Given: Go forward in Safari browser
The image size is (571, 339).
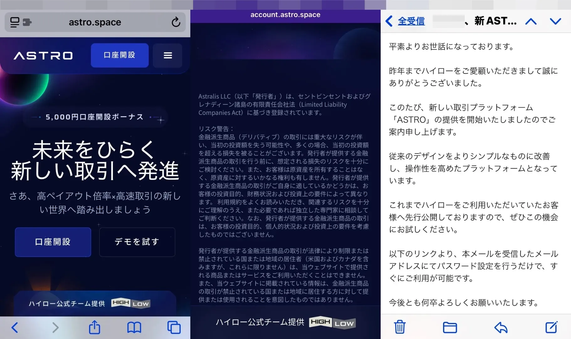Looking at the screenshot, I should (x=56, y=327).
